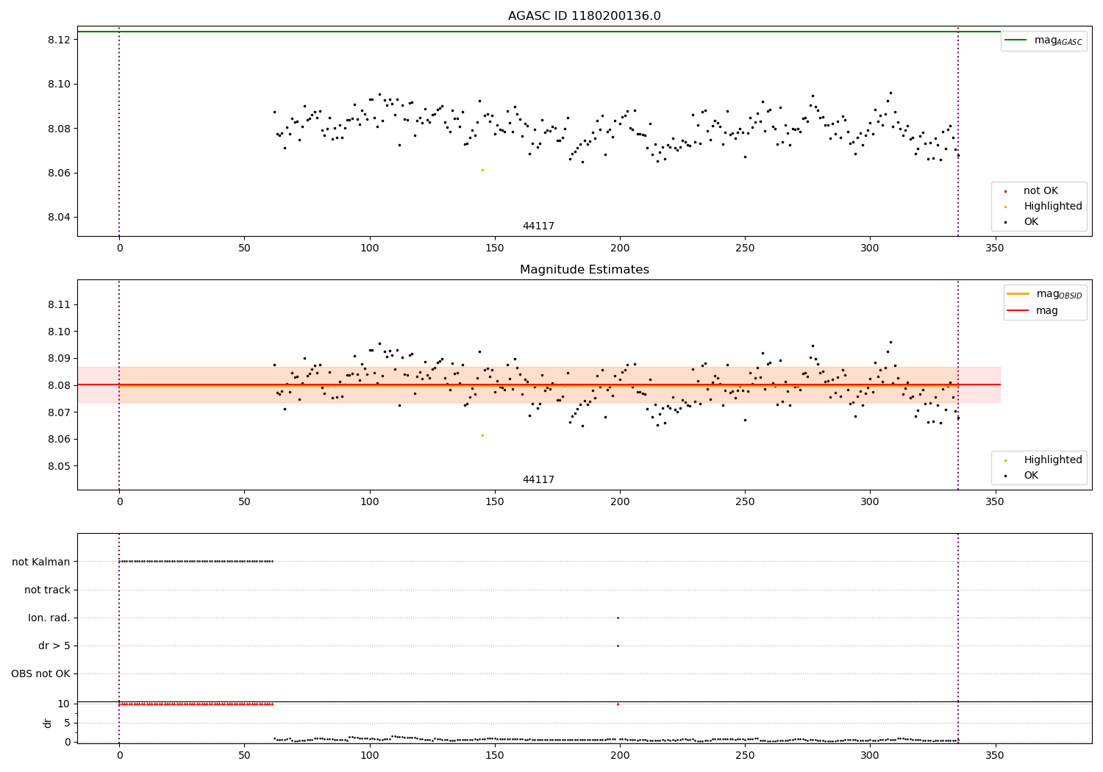The width and height of the screenshot is (1103, 772).
Task: Click the 'dr' y-axis label
Action: [x=48, y=723]
